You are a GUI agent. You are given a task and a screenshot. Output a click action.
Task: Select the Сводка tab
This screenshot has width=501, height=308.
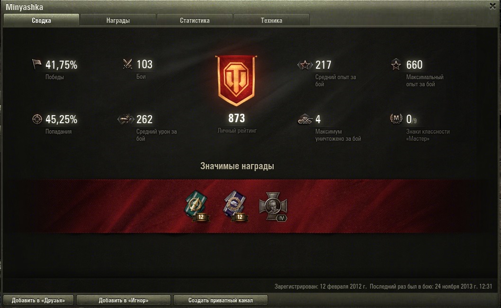(41, 20)
